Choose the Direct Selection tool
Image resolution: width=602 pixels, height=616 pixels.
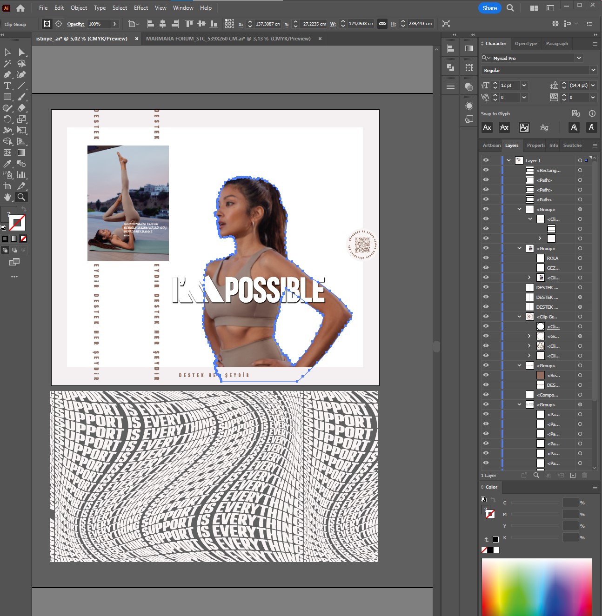click(21, 52)
